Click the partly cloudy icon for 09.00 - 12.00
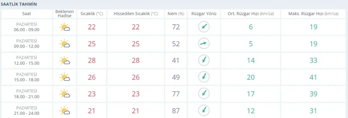 click(x=65, y=44)
